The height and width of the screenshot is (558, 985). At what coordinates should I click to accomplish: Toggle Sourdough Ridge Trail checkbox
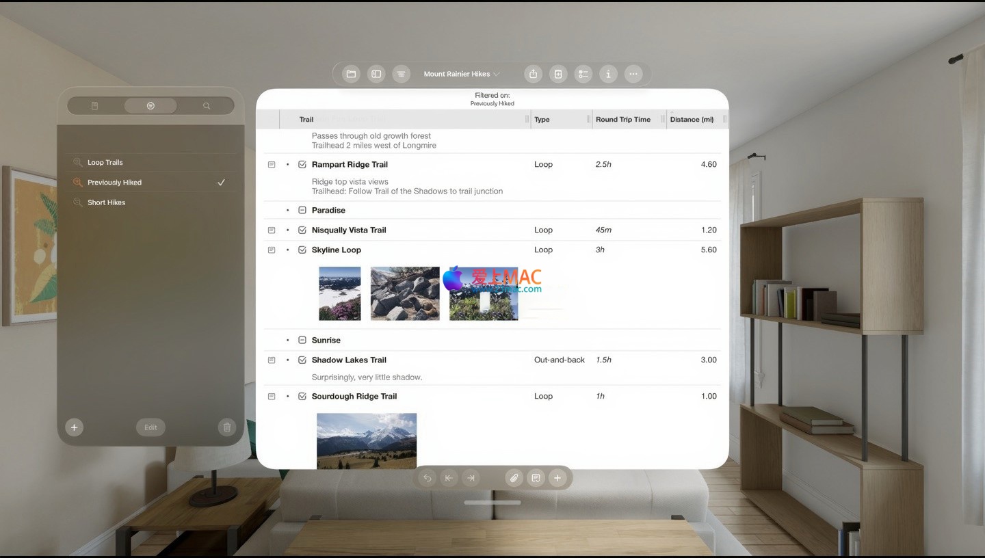pyautogui.click(x=302, y=396)
